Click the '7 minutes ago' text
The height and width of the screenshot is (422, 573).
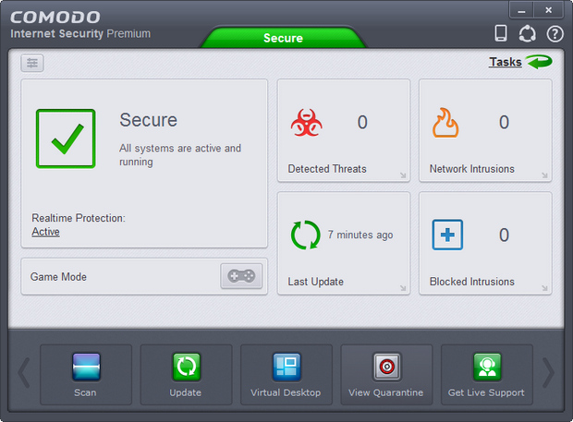360,235
